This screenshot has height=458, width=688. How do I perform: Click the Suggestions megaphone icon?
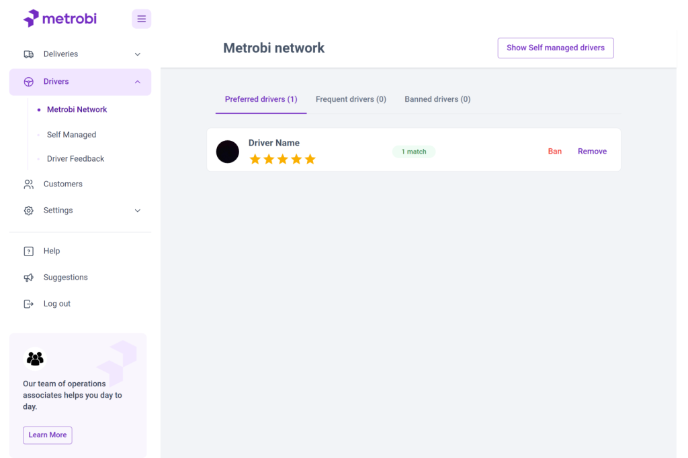(28, 278)
